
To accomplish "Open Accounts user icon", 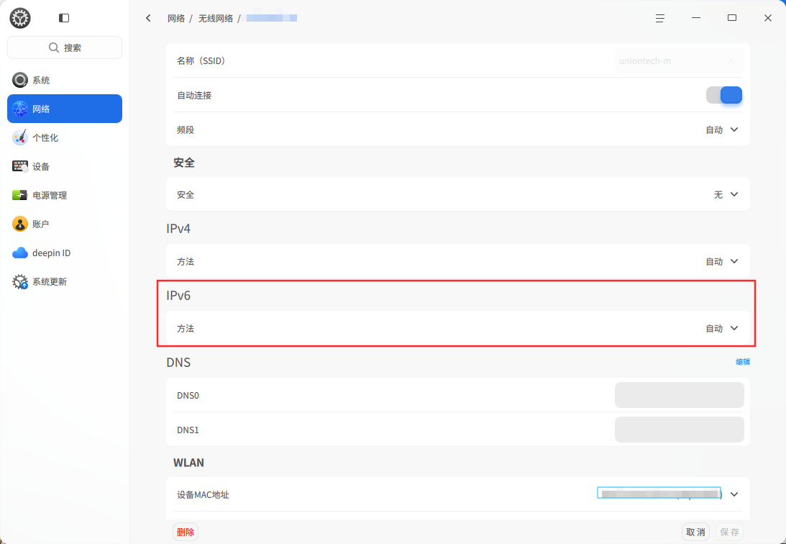I will (20, 224).
